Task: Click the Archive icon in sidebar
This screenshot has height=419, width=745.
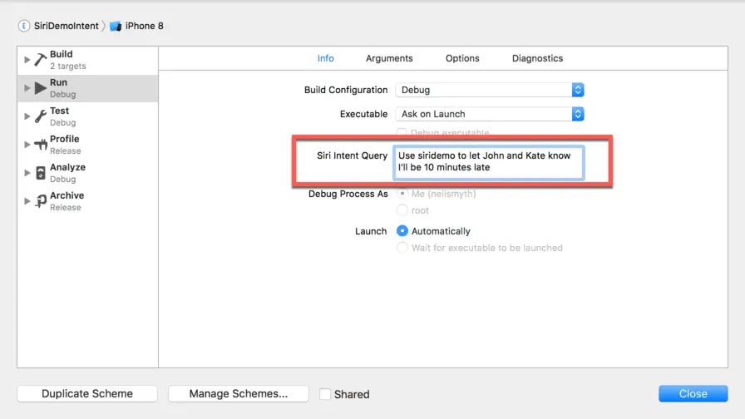Action: (40, 201)
